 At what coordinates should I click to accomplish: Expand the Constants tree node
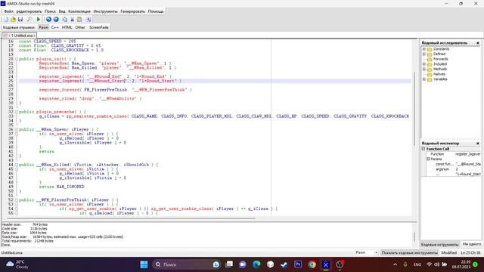[423, 49]
